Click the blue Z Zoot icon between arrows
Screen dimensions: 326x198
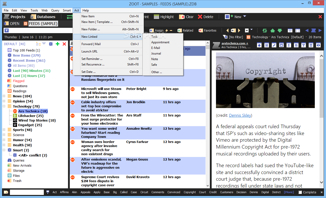coord(314,31)
